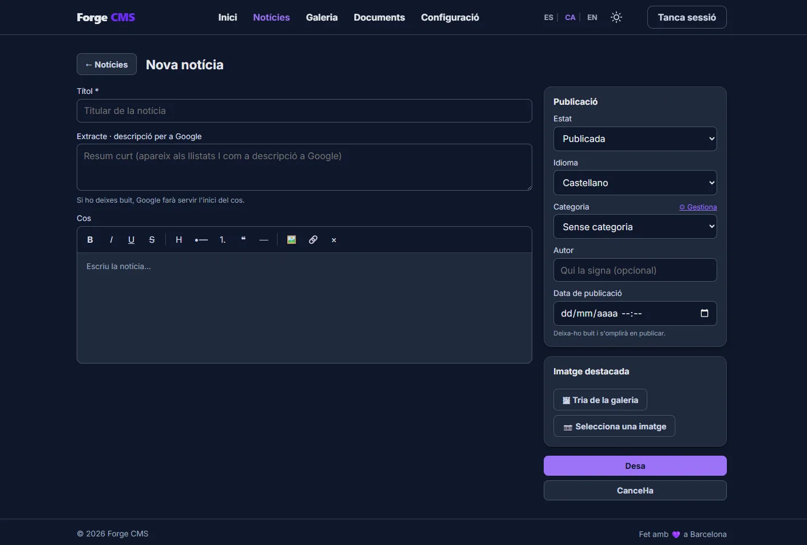
Task: Go to the Inici menu item
Action: click(227, 17)
